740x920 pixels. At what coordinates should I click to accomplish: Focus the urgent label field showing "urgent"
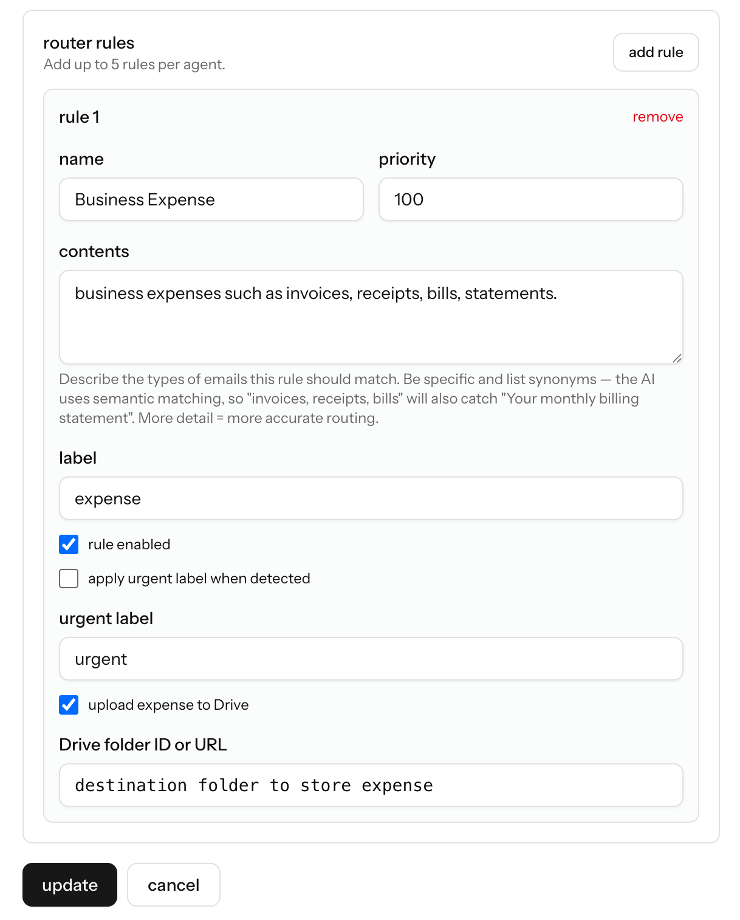[x=371, y=659]
